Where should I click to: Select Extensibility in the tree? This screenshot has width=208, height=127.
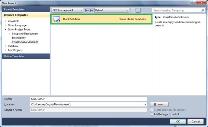[19, 38]
